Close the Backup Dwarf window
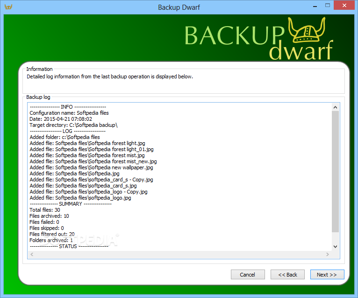This screenshot has width=358, height=298. [344, 6]
